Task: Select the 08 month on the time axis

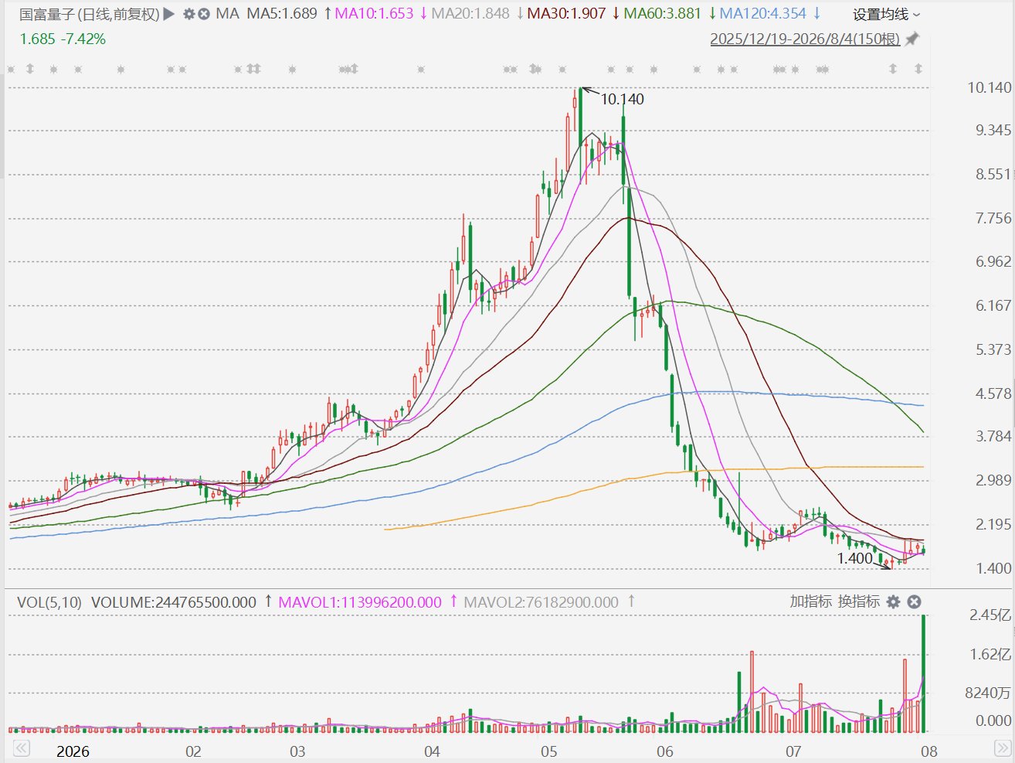Action: tap(929, 751)
